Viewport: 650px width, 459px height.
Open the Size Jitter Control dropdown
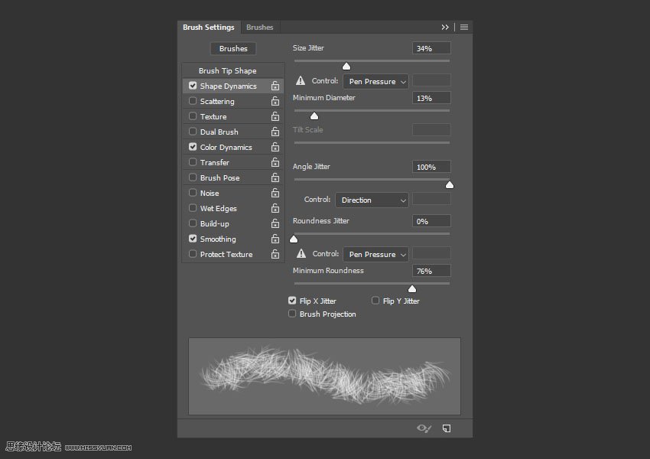click(x=375, y=81)
